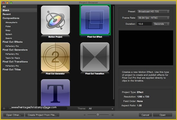Click the search field in the browser
The height and width of the screenshot is (120, 177).
click(53, 108)
